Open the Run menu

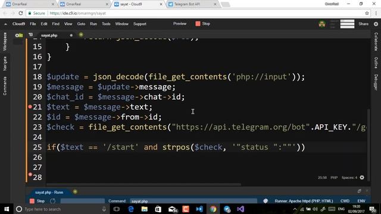click(x=93, y=24)
